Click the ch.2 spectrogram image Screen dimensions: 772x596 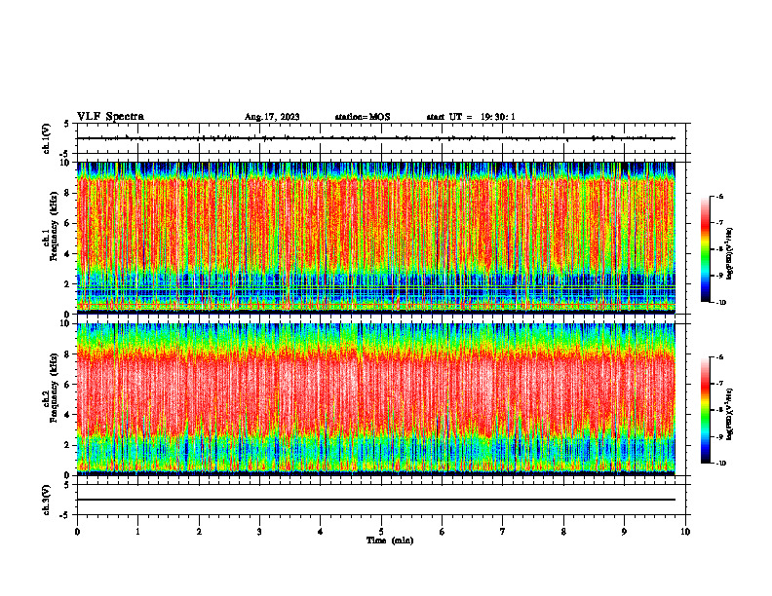click(x=376, y=399)
